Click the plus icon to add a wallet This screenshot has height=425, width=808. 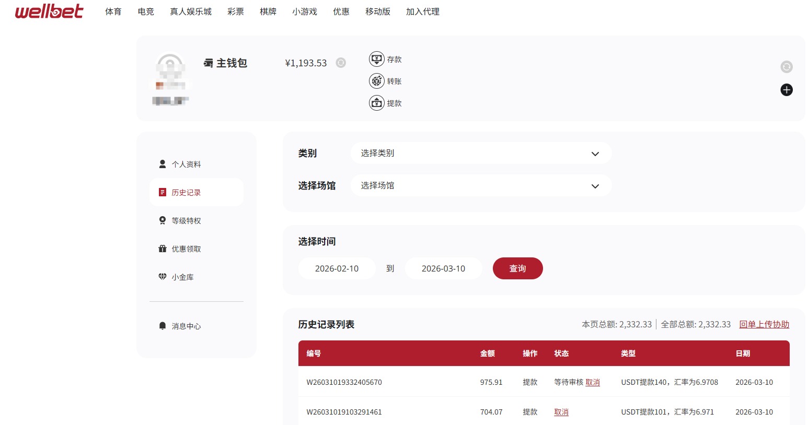pos(786,90)
